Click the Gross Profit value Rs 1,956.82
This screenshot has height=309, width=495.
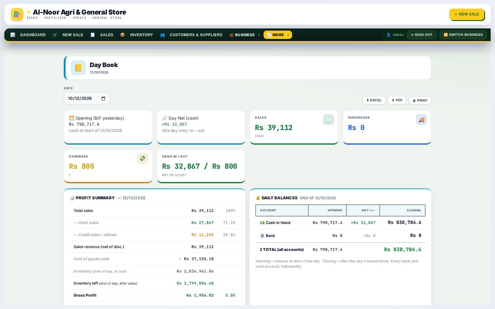pyautogui.click(x=200, y=295)
